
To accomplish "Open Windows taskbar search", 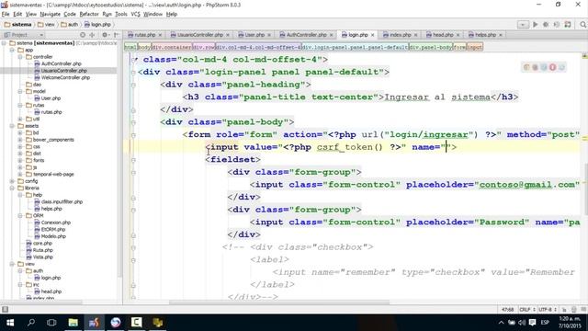I will pos(31,323).
